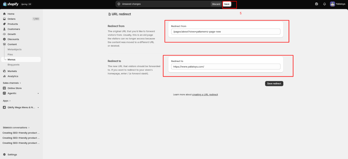
Task: Open the Sidekick assistant icon
Action: 316,4
